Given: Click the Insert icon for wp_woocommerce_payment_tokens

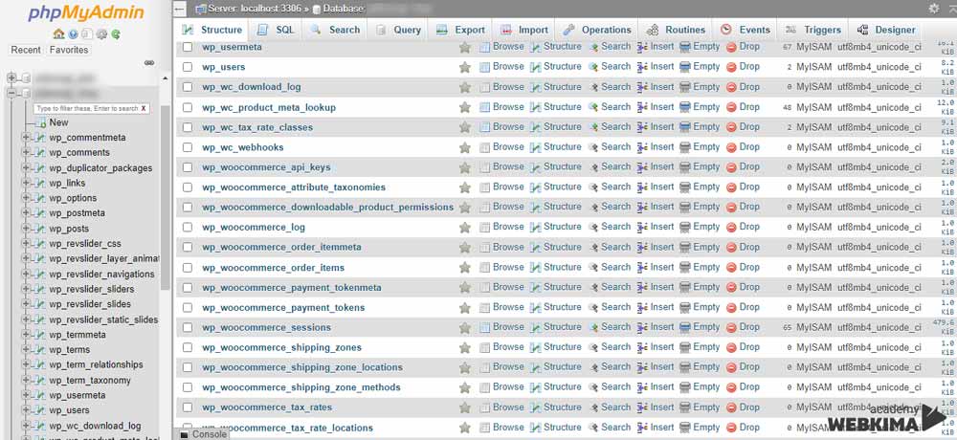Looking at the screenshot, I should [x=642, y=308].
